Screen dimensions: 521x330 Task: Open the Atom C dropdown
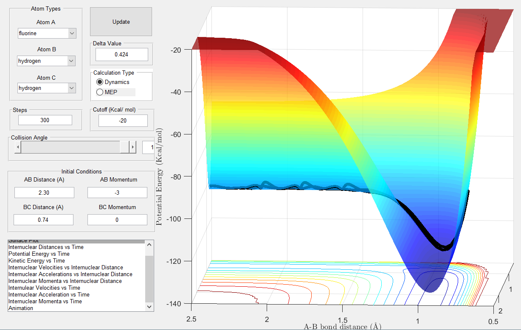tap(46, 88)
